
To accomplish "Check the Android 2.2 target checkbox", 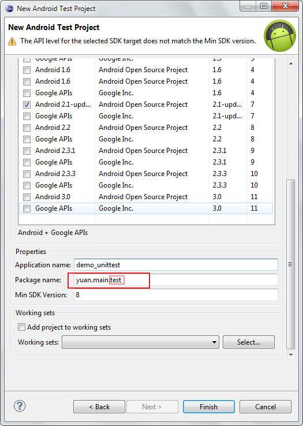I will [27, 128].
